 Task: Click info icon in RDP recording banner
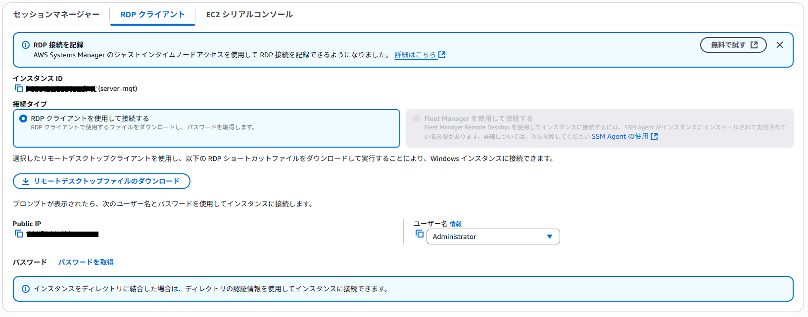pyautogui.click(x=26, y=45)
